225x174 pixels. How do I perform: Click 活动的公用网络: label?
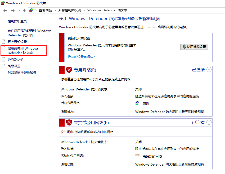(72, 156)
